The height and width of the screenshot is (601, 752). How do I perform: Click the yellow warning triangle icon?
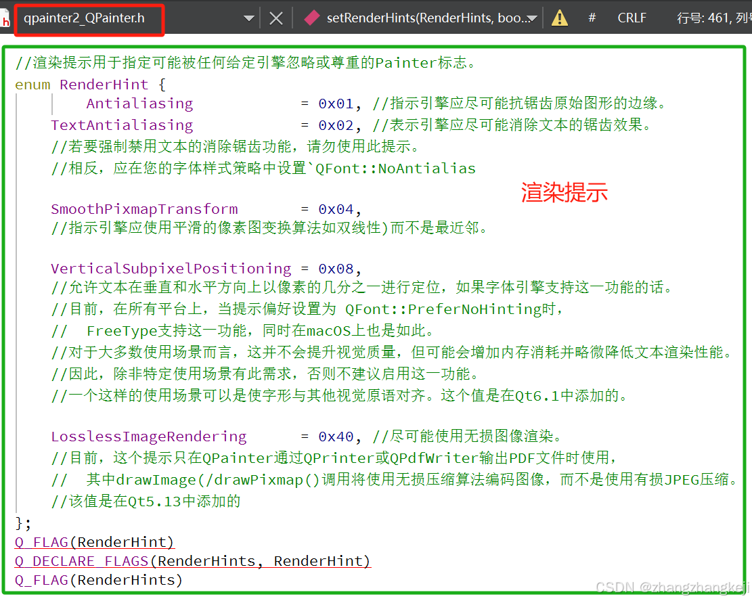(559, 18)
